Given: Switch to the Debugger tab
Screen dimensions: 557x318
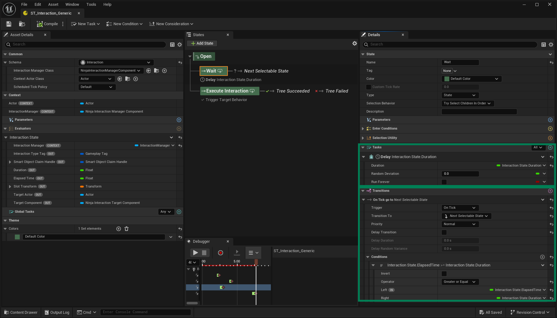Looking at the screenshot, I should click(201, 242).
